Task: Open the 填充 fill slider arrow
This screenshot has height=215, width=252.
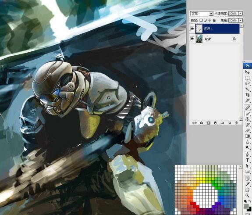Action: (240, 21)
